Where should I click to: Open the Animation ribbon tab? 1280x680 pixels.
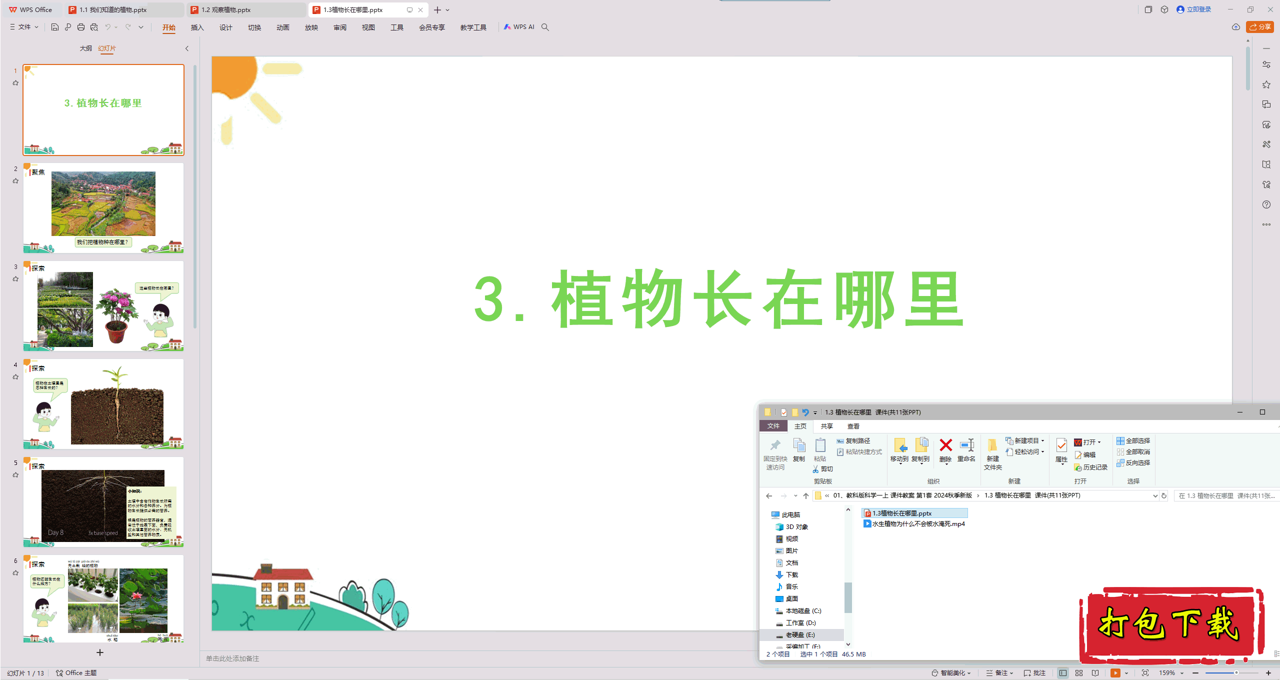pyautogui.click(x=283, y=27)
